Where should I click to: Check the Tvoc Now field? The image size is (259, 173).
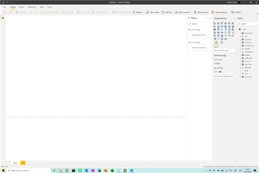pyautogui.click(x=241, y=77)
